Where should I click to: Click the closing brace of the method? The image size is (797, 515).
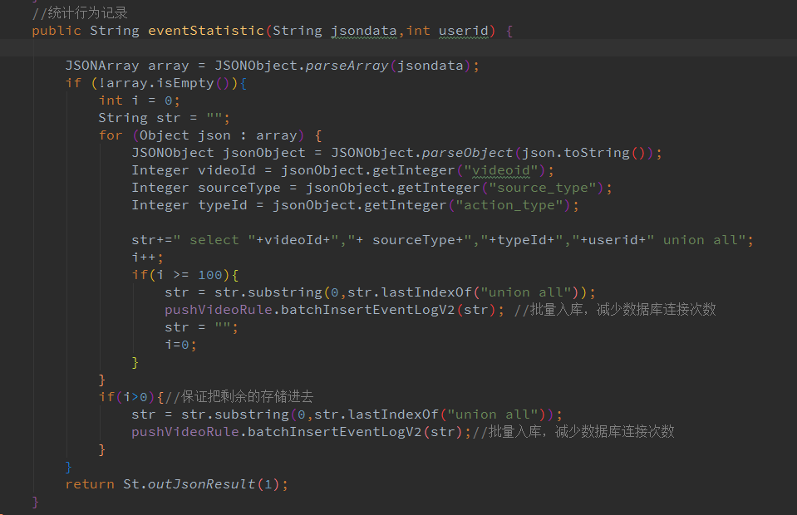35,502
